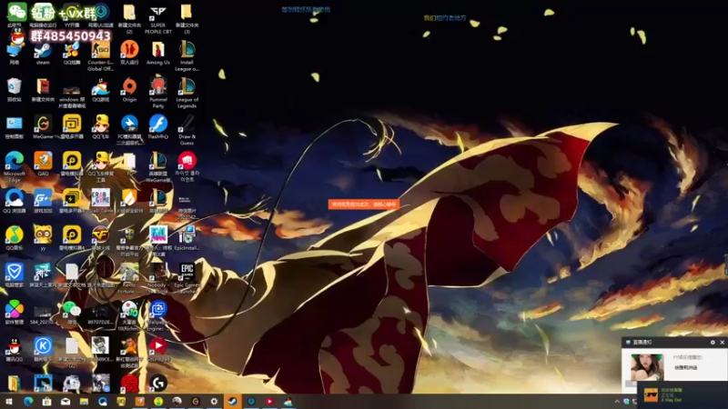Open the WeGame desktop shortcut
The image size is (728, 409).
[43, 125]
